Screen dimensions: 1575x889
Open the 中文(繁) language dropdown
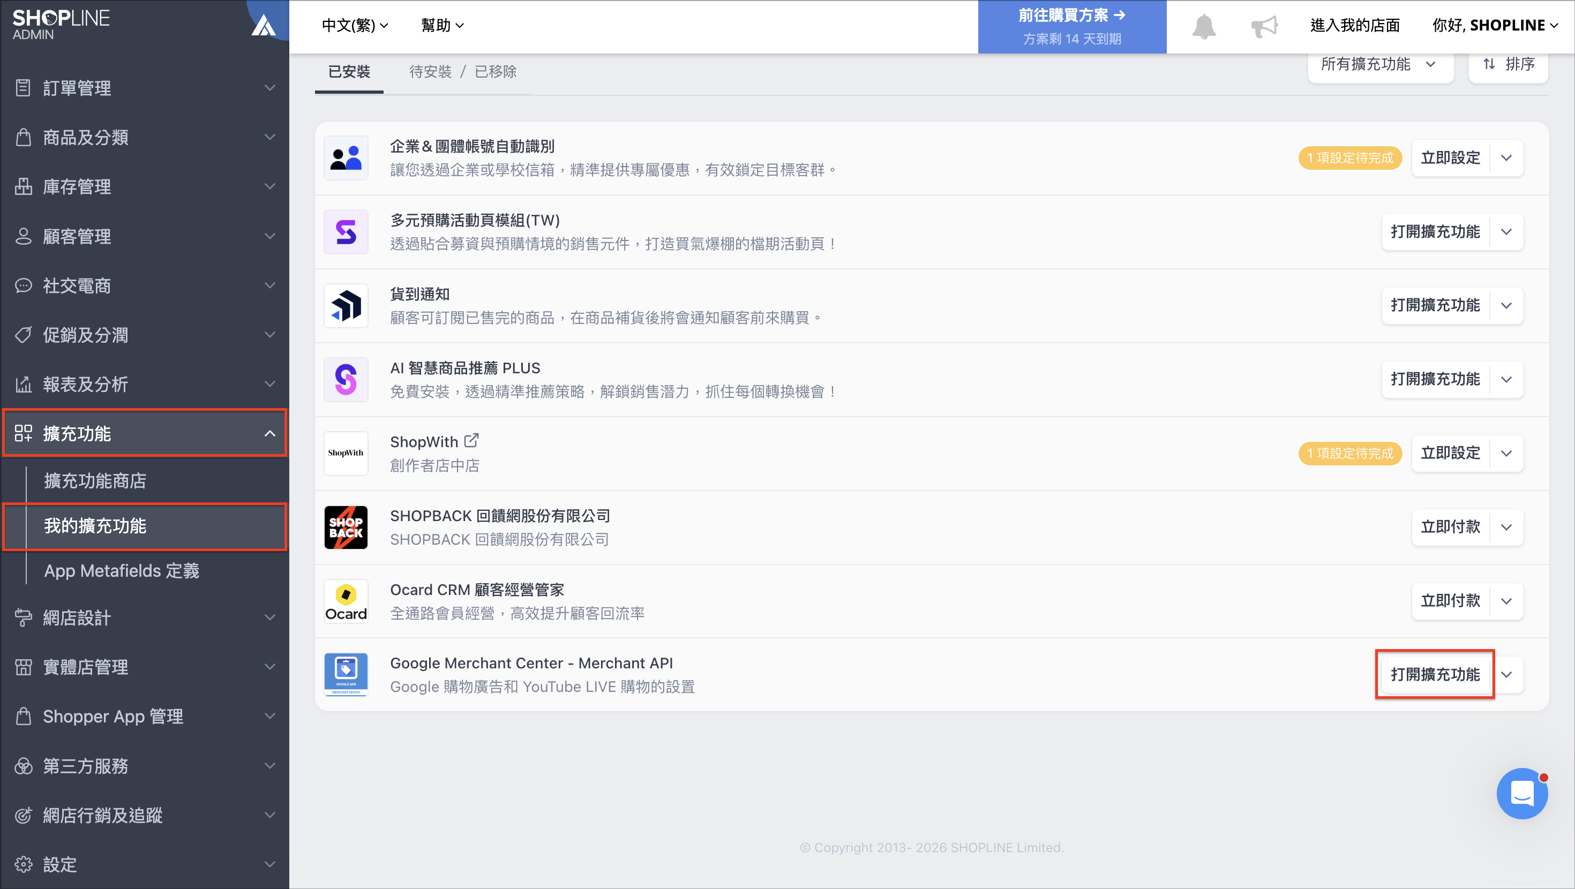355,25
